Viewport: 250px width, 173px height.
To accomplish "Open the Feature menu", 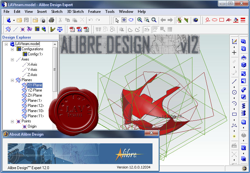I will tap(94, 12).
